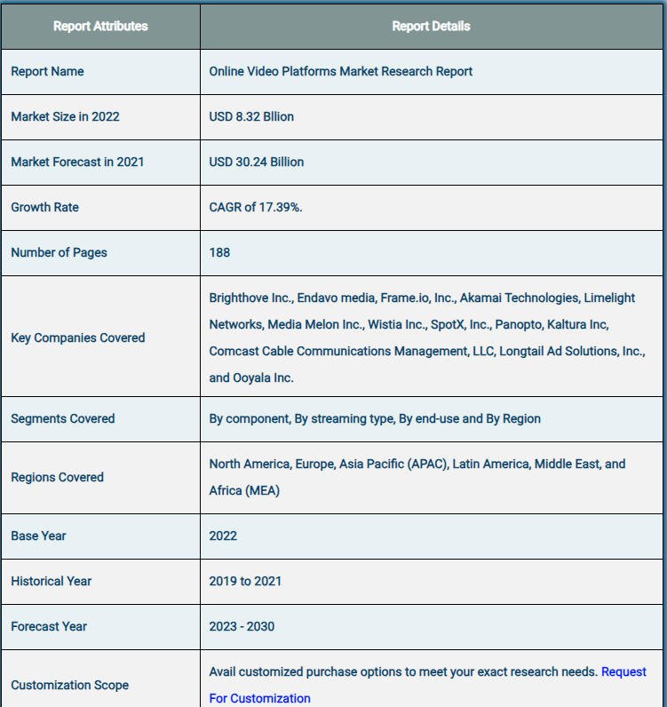667x707 pixels.
Task: Click the USD 30.24 Billion value
Action: click(256, 162)
